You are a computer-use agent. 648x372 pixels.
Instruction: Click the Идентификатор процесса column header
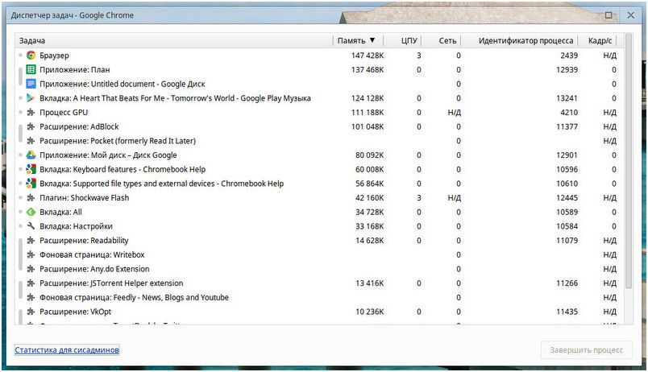tap(525, 40)
